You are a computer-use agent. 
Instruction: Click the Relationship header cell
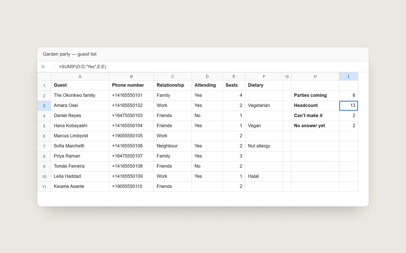173,85
